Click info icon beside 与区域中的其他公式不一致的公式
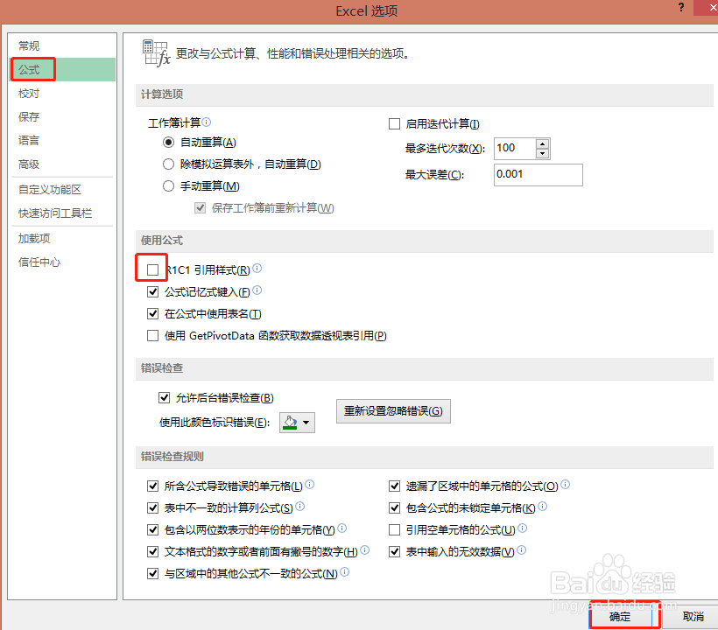The height and width of the screenshot is (630, 718). 345,571
